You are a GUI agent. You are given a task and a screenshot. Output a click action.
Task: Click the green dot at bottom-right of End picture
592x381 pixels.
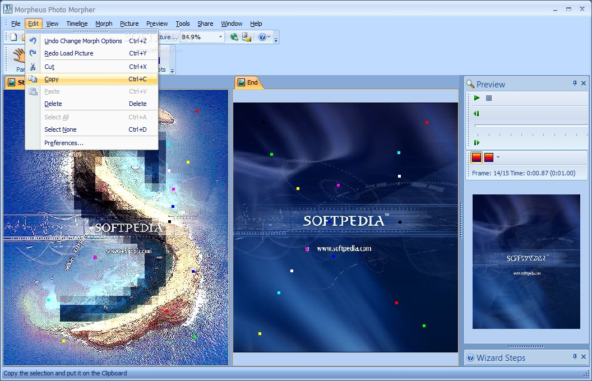424,326
